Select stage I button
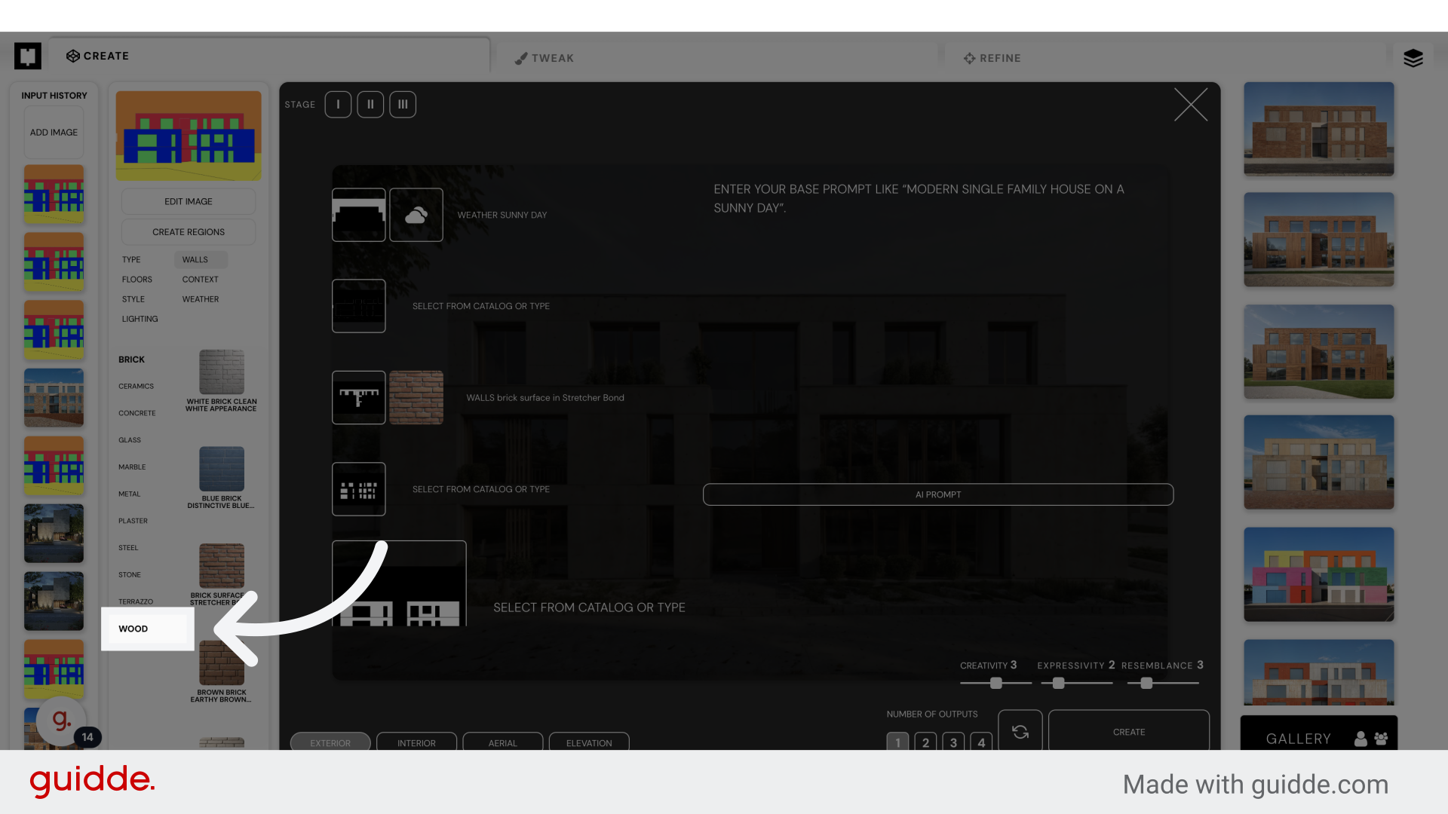This screenshot has width=1448, height=814. click(x=338, y=105)
